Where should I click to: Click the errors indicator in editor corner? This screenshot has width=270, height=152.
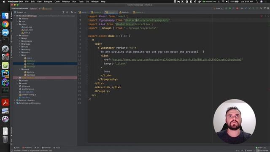point(262,16)
